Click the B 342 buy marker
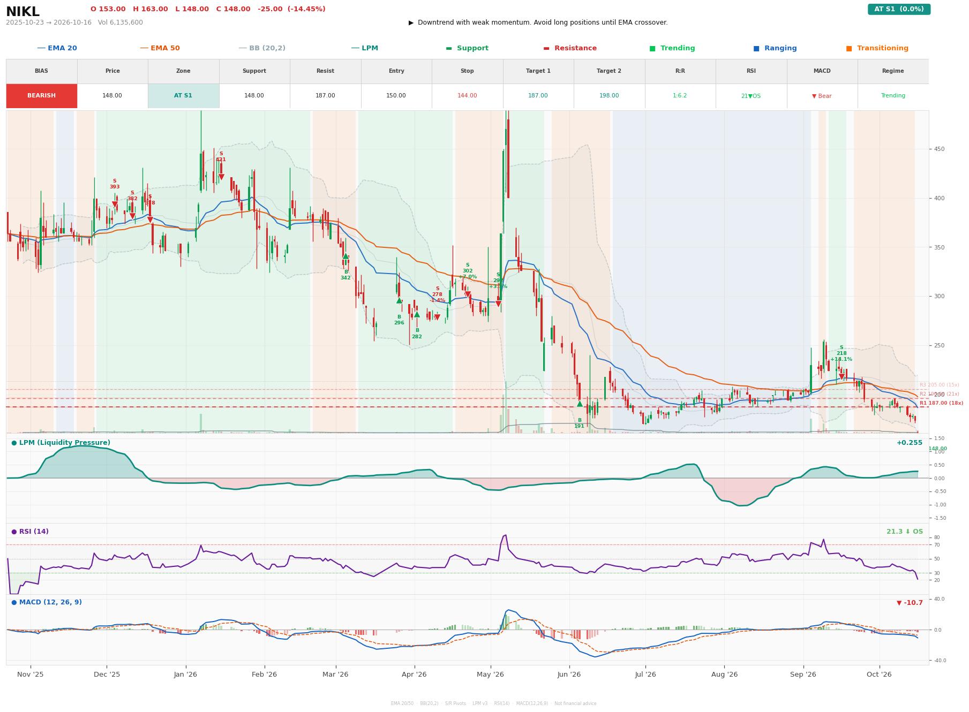Viewport: 969px width, 712px height. click(x=345, y=256)
